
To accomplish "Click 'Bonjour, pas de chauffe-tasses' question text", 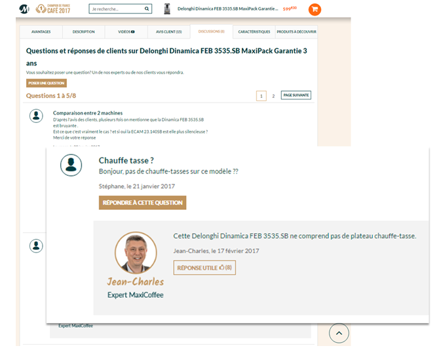I will pyautogui.click(x=168, y=171).
